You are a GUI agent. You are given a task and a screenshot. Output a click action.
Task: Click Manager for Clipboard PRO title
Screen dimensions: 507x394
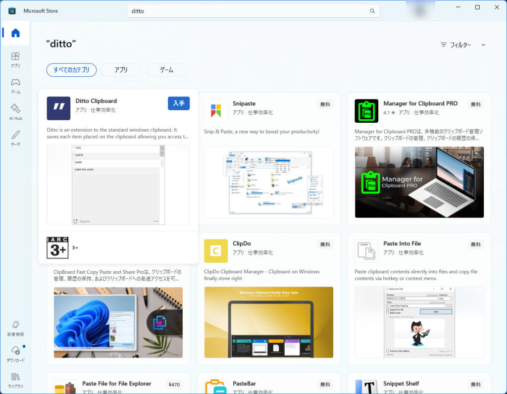[420, 103]
